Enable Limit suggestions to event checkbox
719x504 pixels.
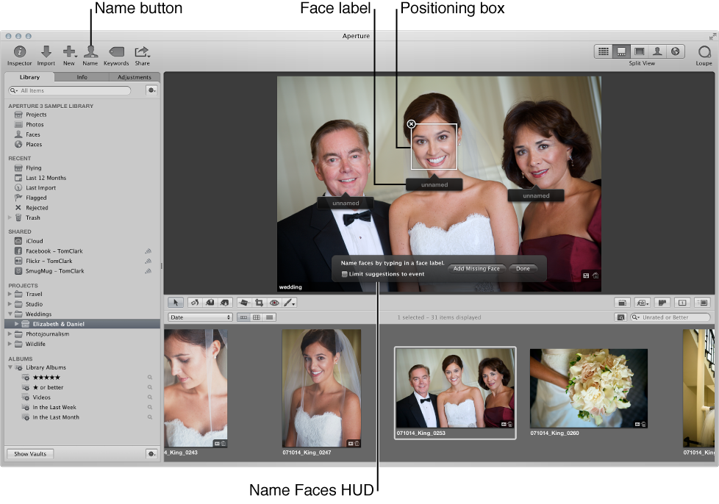tap(345, 274)
